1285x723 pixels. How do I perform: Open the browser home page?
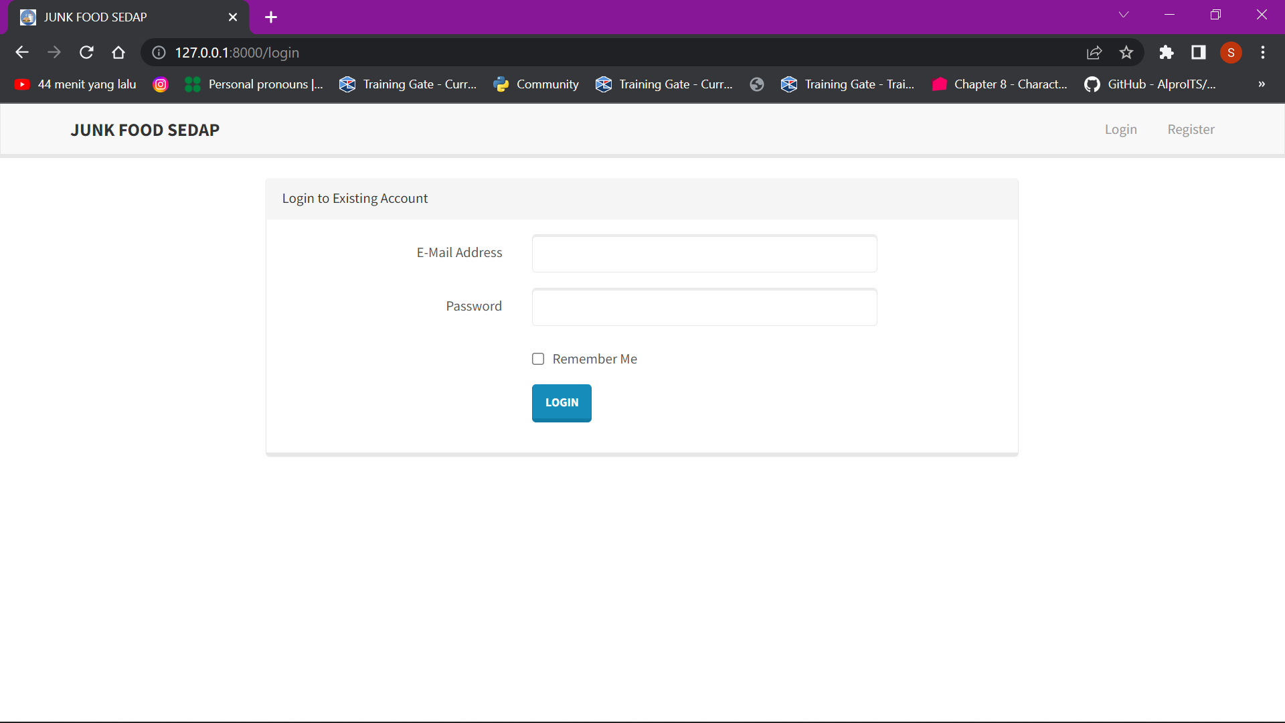coord(118,52)
